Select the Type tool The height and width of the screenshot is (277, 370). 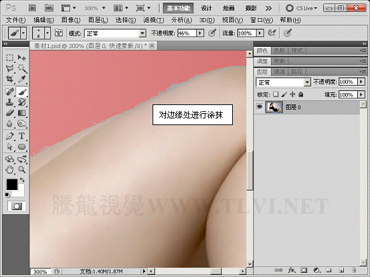(x=21, y=136)
